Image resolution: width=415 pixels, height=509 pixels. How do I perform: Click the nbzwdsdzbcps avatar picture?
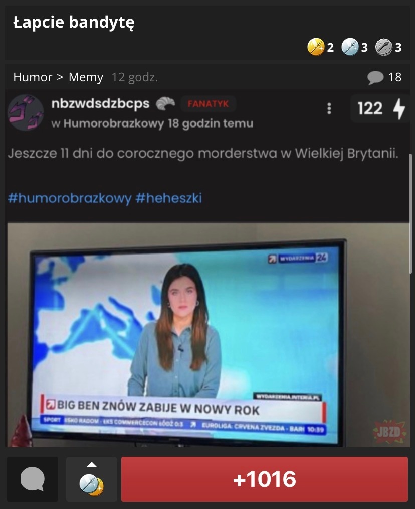coord(26,112)
